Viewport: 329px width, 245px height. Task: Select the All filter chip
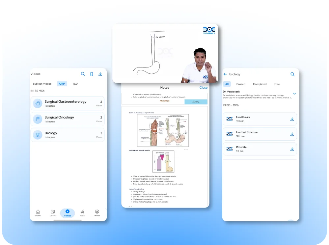tap(227, 84)
